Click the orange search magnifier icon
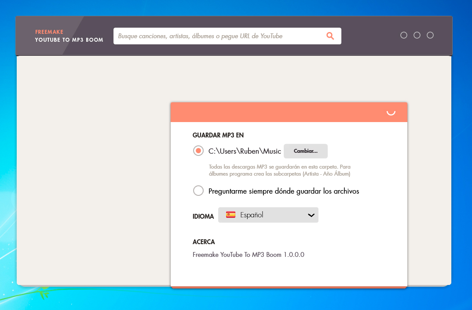The image size is (472, 310). pos(330,36)
